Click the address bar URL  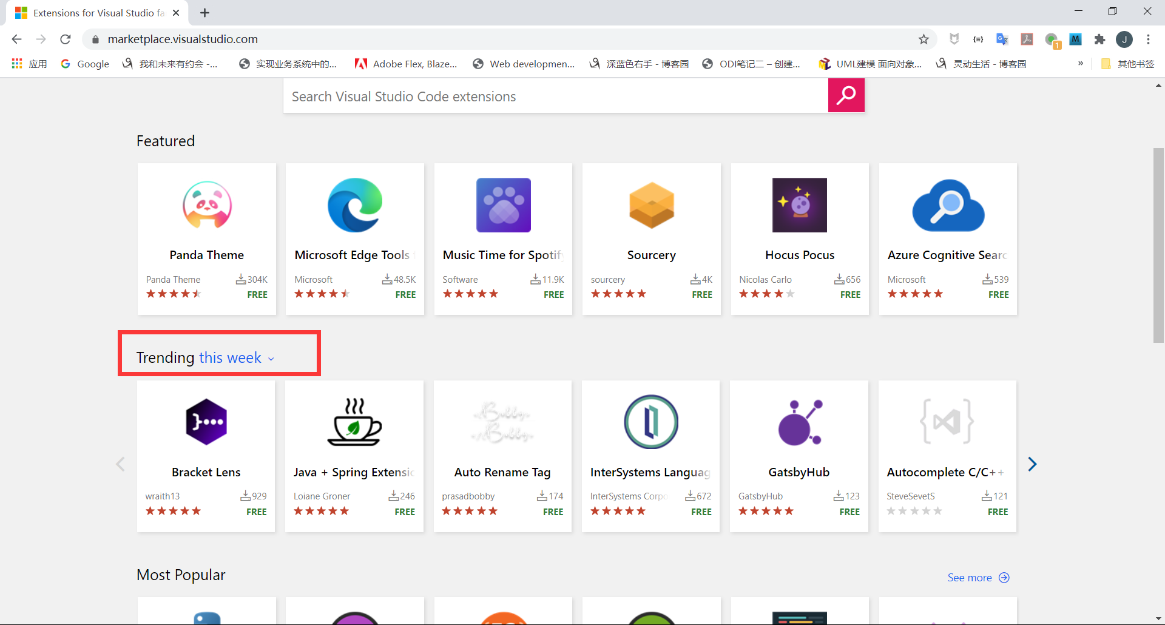click(183, 39)
